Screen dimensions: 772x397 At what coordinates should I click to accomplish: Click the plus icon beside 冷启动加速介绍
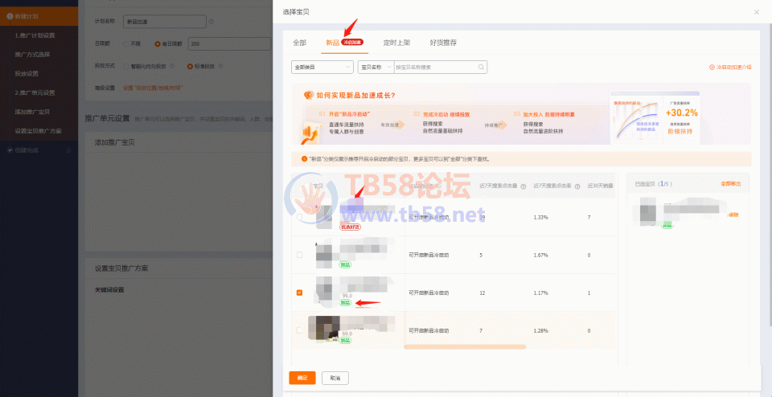coord(712,68)
